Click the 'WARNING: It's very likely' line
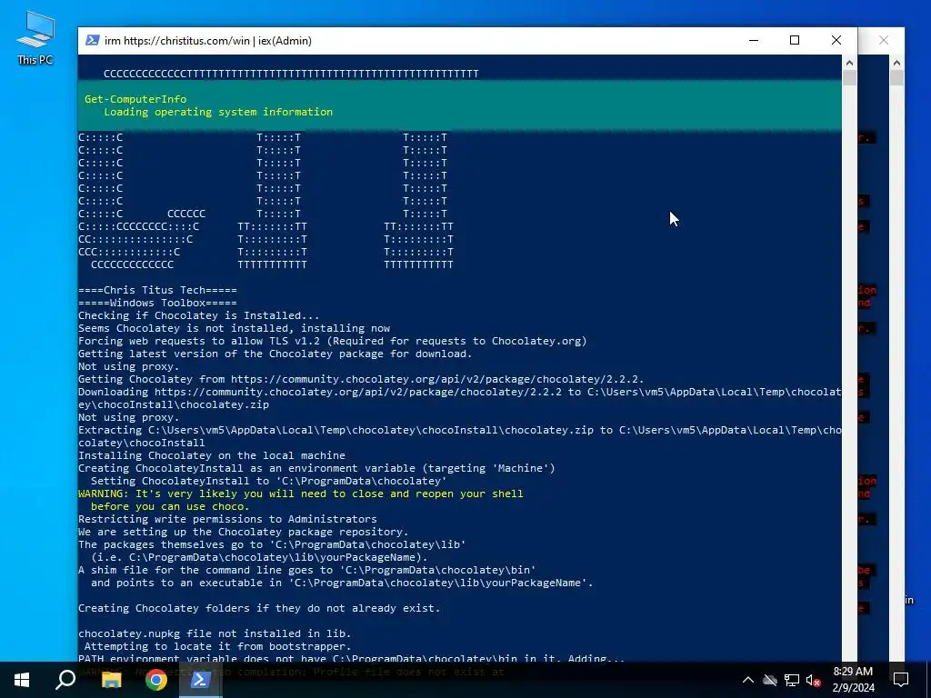The image size is (931, 698). pyautogui.click(x=300, y=494)
